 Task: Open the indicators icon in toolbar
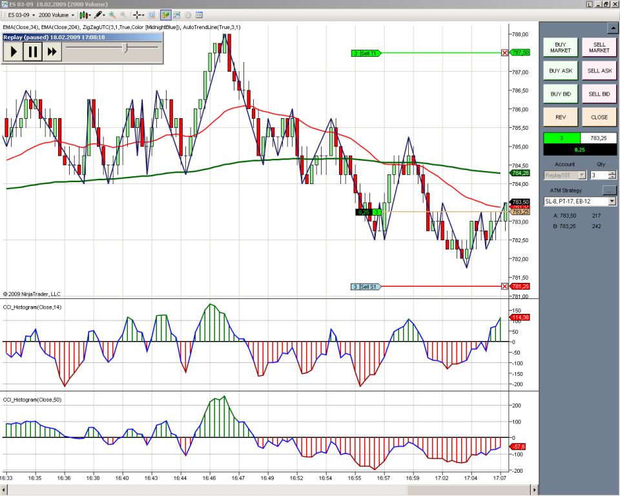click(177, 14)
